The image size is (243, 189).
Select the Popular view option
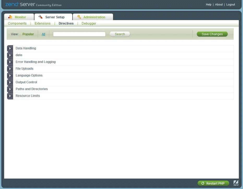click(28, 34)
